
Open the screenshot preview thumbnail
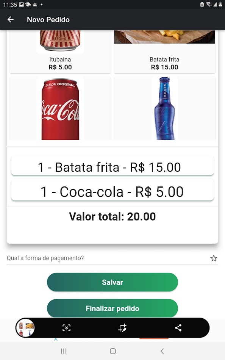[x=25, y=328]
